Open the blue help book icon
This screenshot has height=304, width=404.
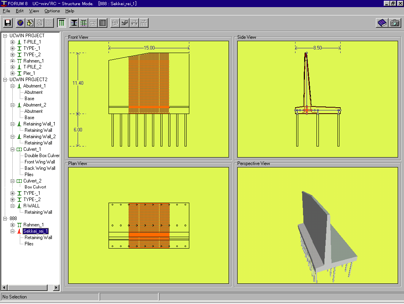point(382,23)
